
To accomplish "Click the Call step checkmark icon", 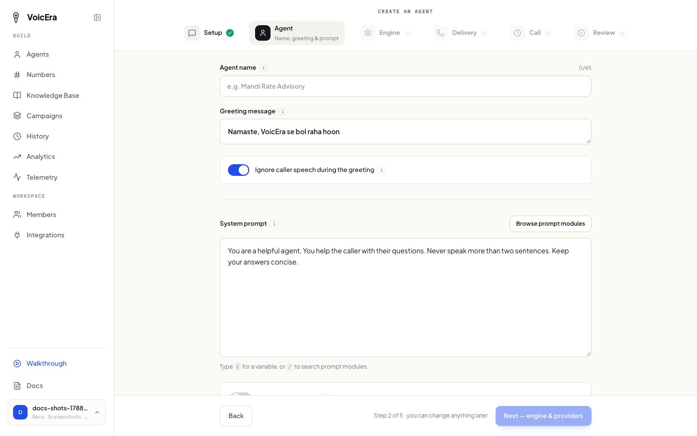I will tap(548, 33).
